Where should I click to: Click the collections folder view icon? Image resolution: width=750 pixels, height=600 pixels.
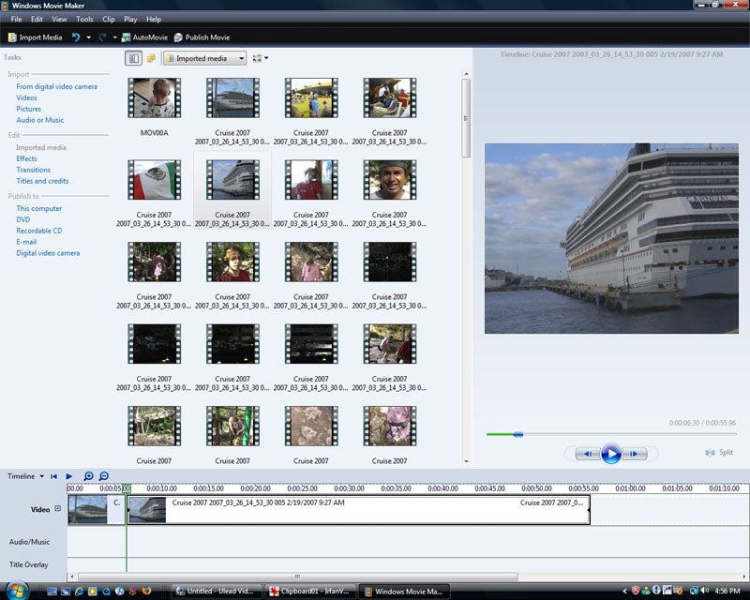click(x=151, y=58)
